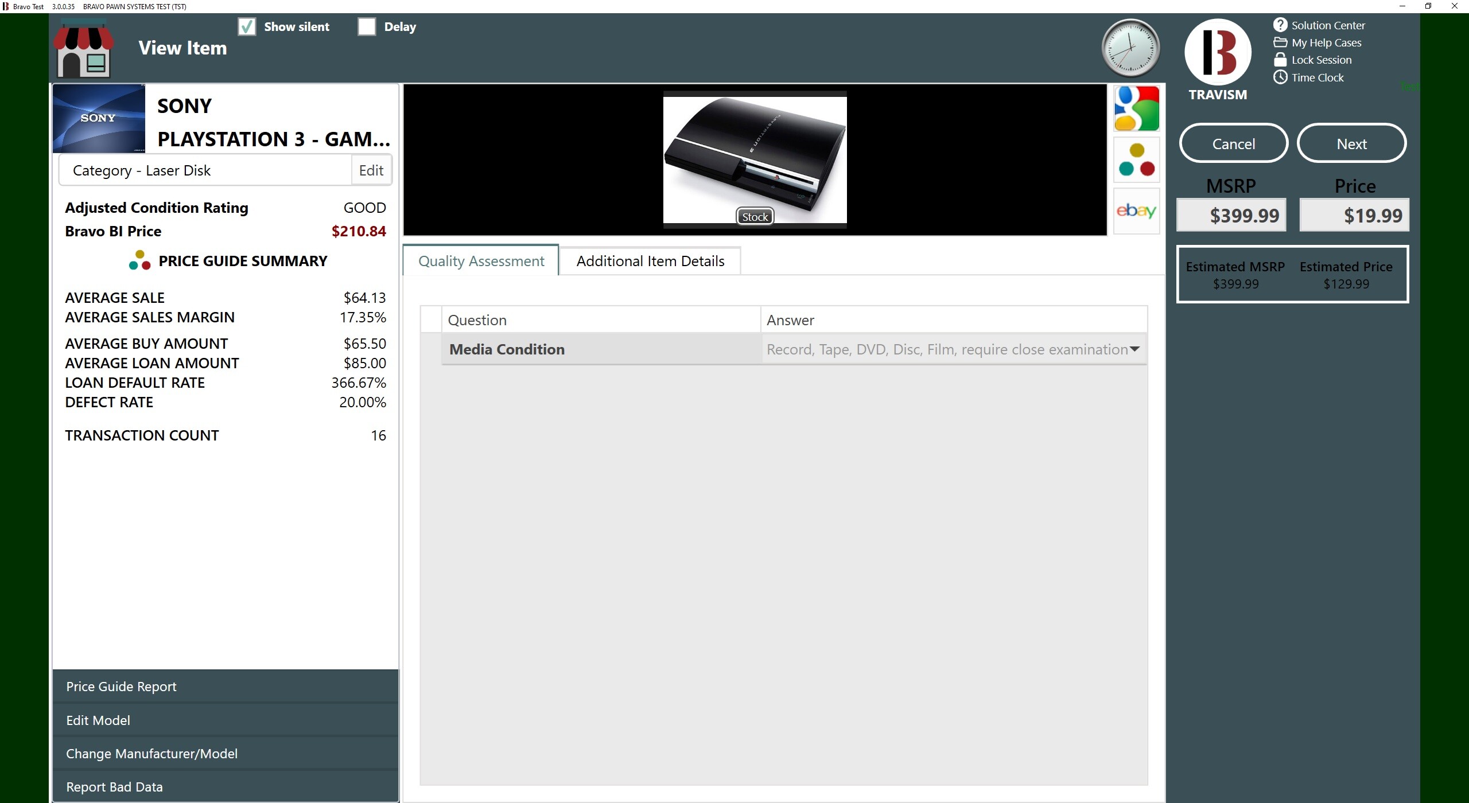Click the PLAYSTATION 3 model title
The image size is (1469, 803).
point(274,139)
